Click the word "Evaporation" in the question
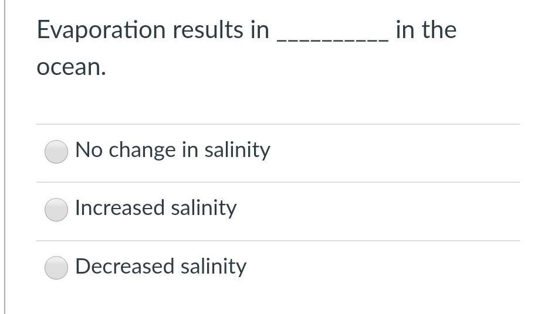The width and height of the screenshot is (548, 314). point(101,30)
